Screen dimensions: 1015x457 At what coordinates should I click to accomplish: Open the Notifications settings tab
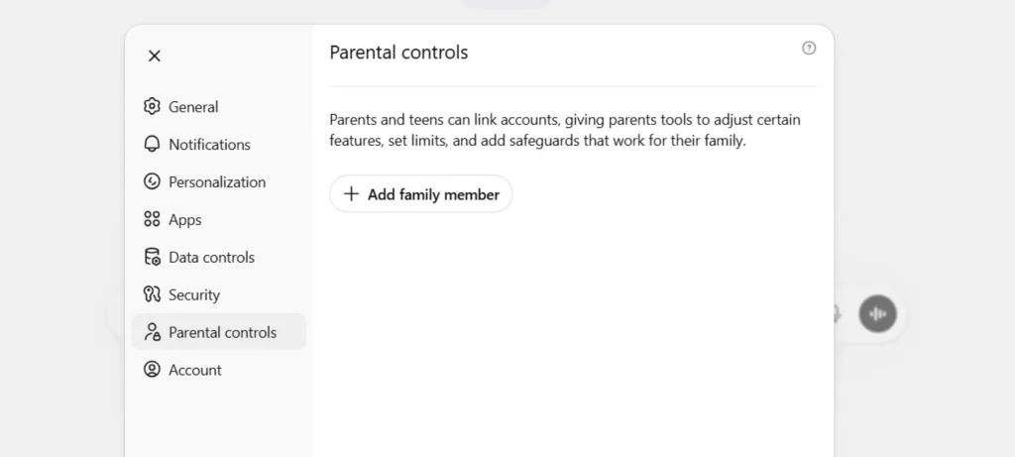coord(209,144)
